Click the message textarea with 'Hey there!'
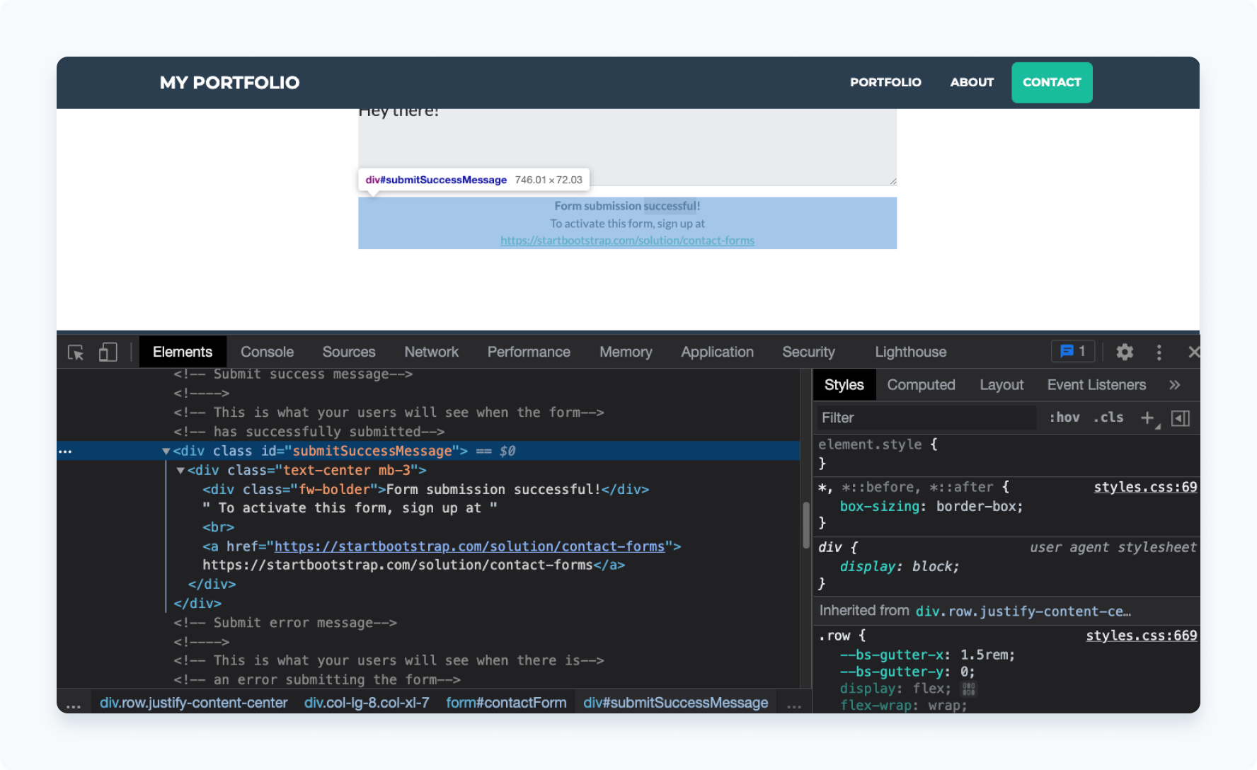 [627, 146]
